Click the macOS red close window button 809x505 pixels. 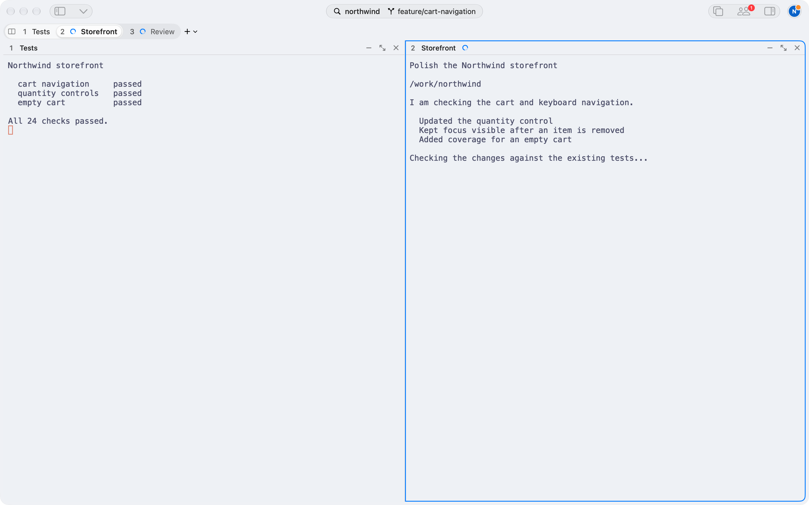pyautogui.click(x=11, y=11)
